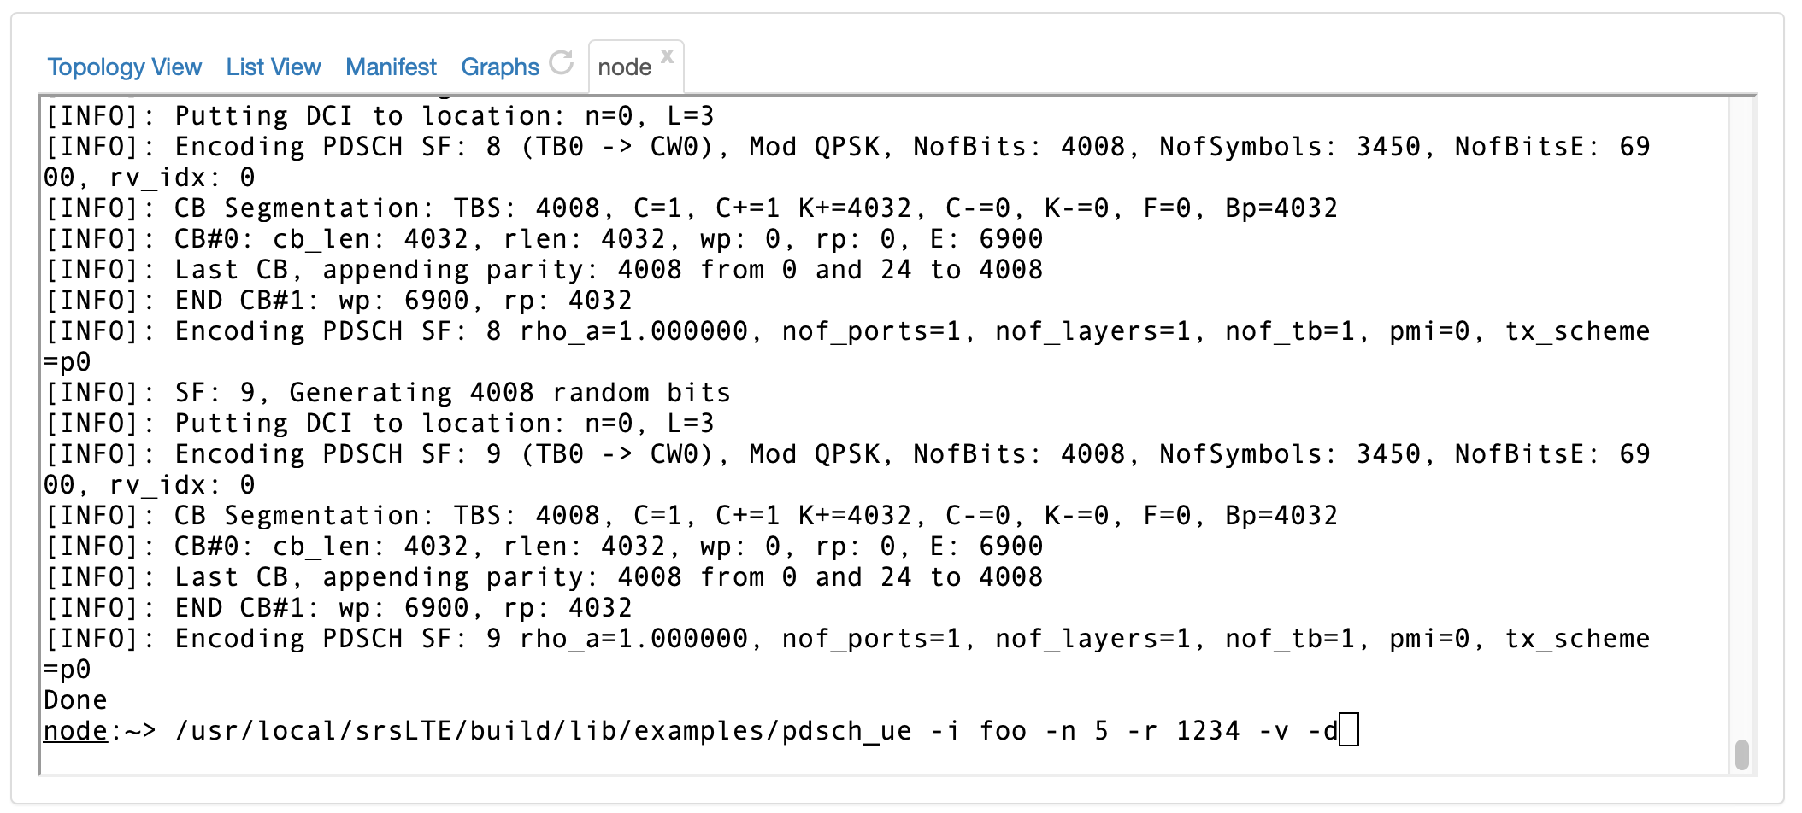Close the node tab with x
1802x813 pixels.
pos(668,56)
